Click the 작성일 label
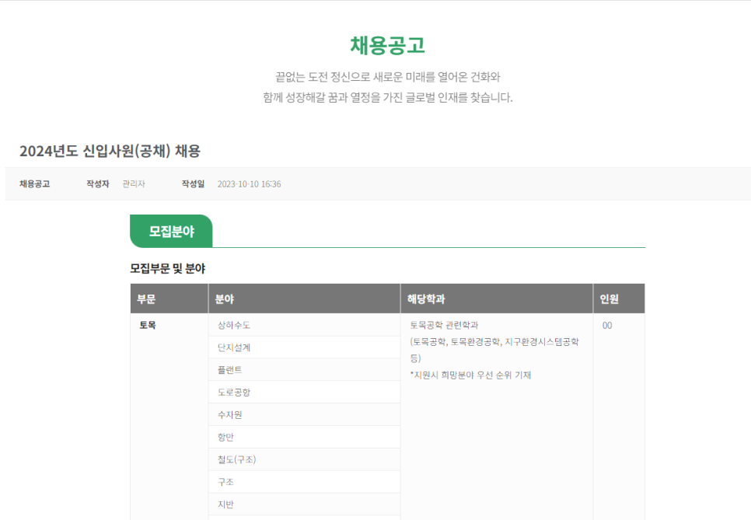 pyautogui.click(x=193, y=184)
